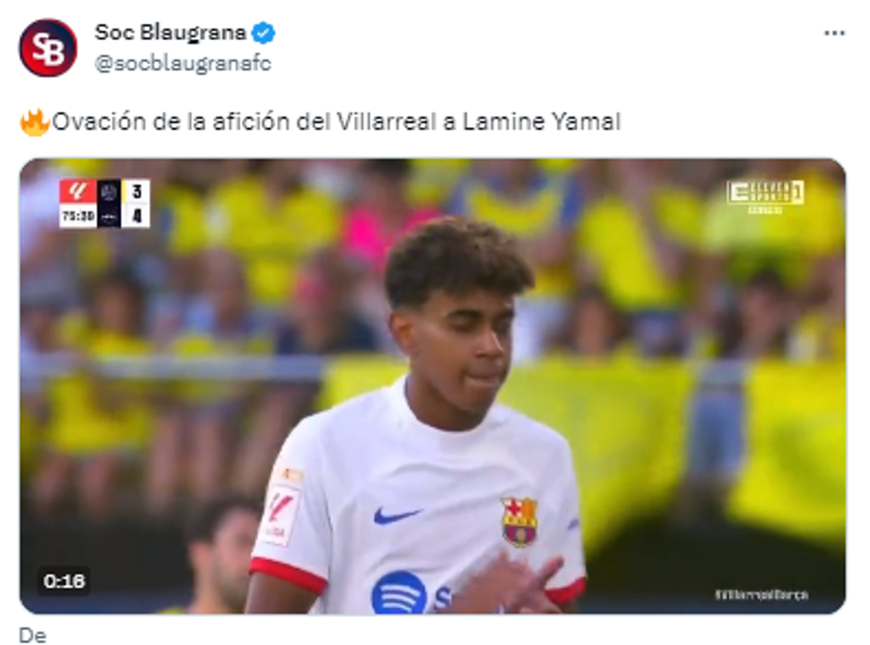The height and width of the screenshot is (645, 870).
Task: Click the red LaLiga logo in scoreboard
Action: 77,191
